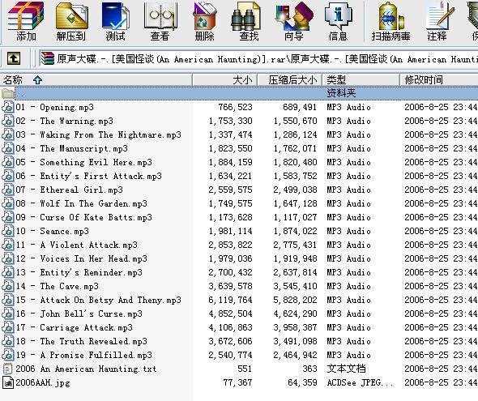478x401 pixels.
Task: Open the 解压到 (Extract To) tool
Action: tap(71, 21)
